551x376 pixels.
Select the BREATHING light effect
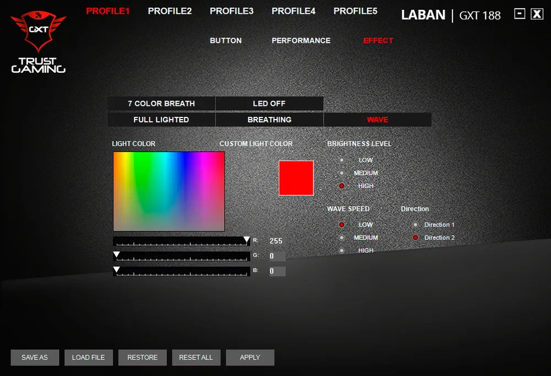pos(269,120)
